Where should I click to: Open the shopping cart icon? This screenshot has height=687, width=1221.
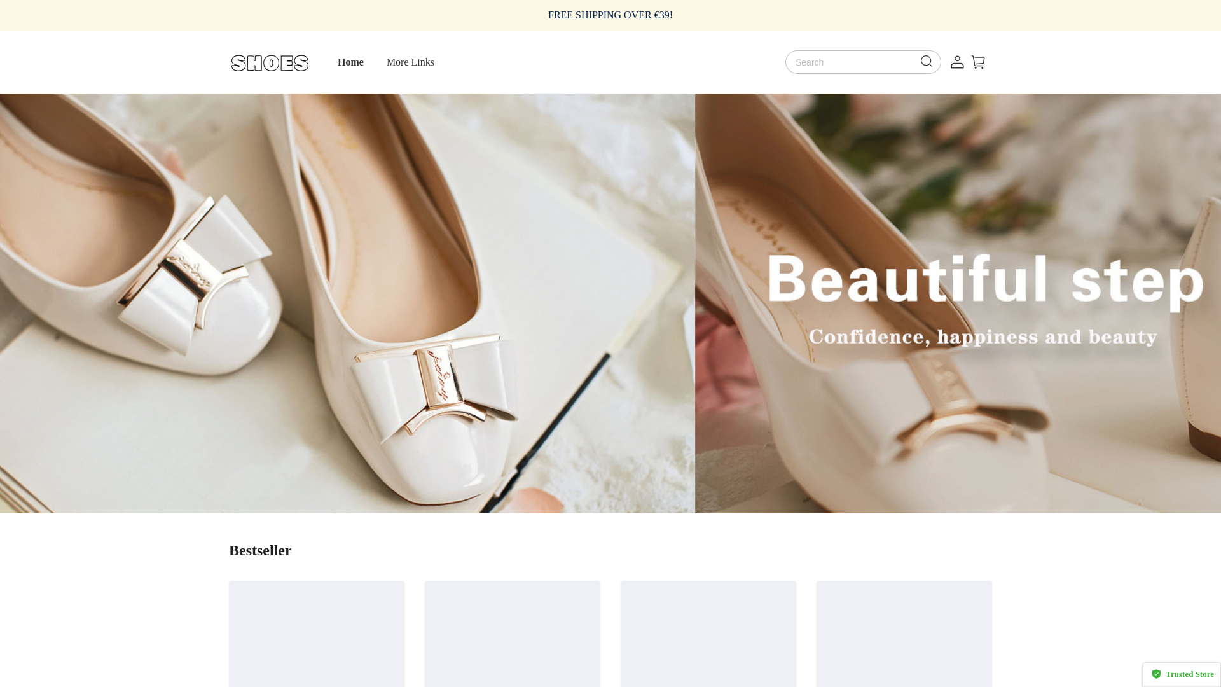[978, 62]
